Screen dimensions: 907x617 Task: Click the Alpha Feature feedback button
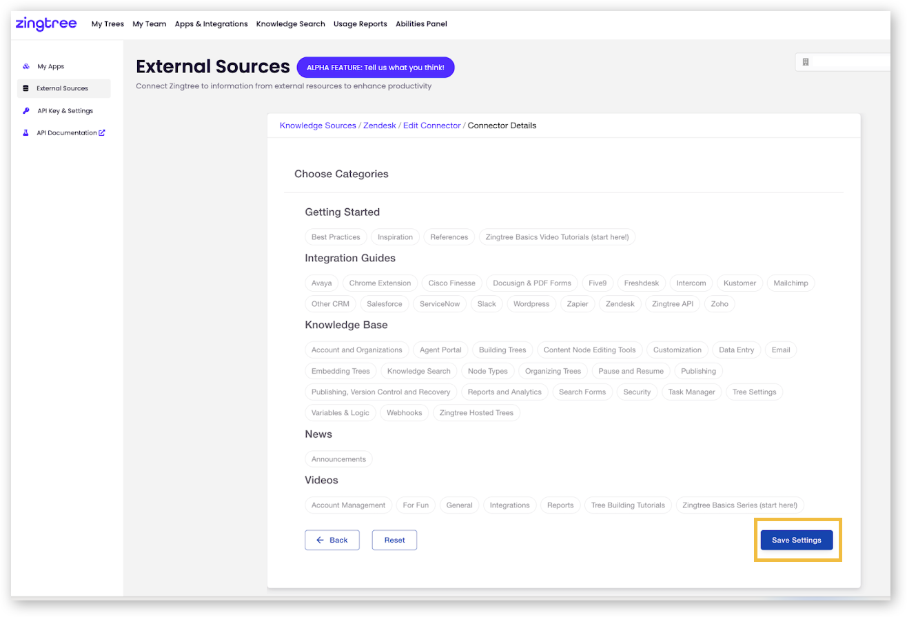pyautogui.click(x=376, y=68)
